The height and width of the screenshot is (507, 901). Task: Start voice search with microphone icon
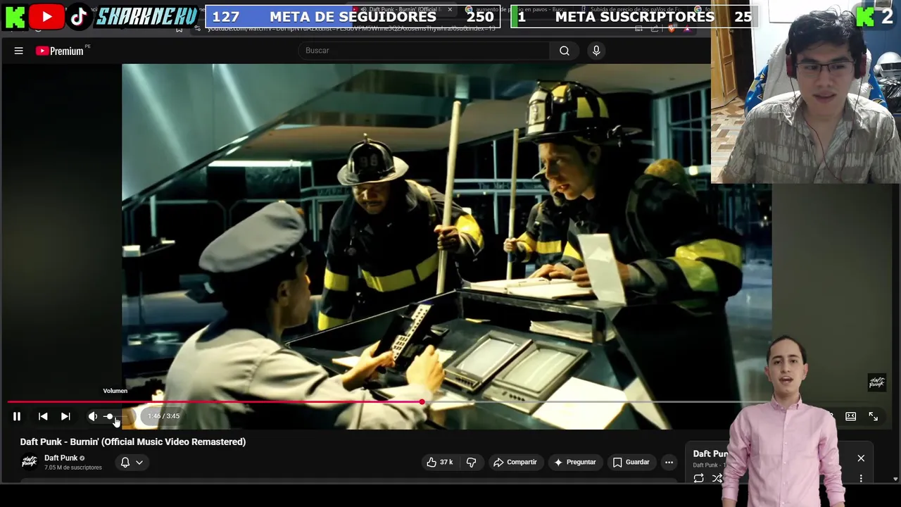pyautogui.click(x=596, y=51)
